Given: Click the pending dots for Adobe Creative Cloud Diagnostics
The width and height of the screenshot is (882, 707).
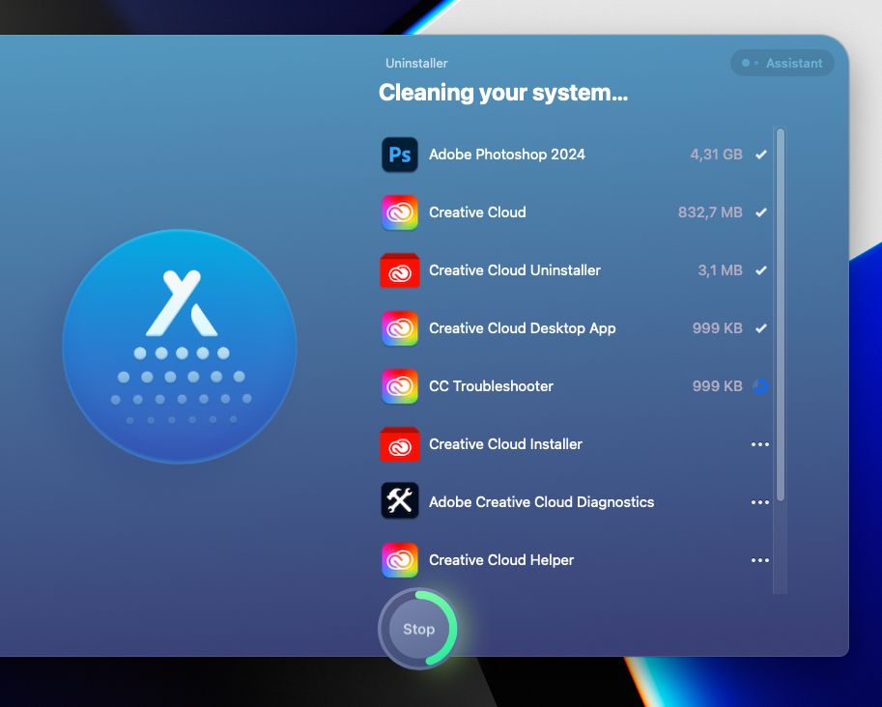Looking at the screenshot, I should coord(760,502).
